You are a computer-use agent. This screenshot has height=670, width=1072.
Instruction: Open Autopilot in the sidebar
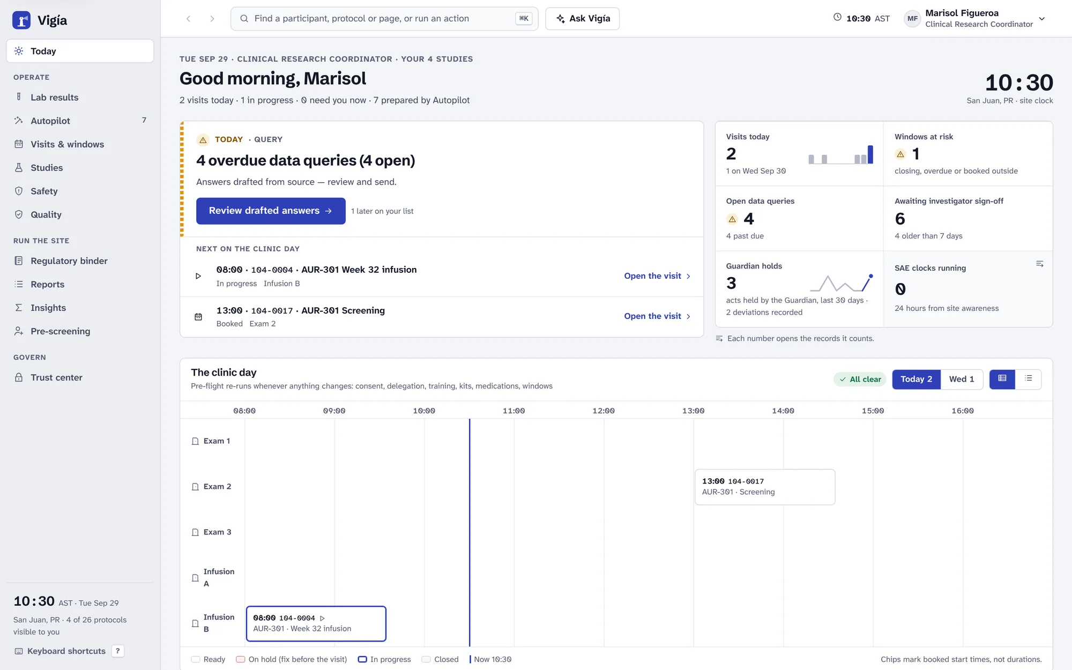[80, 121]
